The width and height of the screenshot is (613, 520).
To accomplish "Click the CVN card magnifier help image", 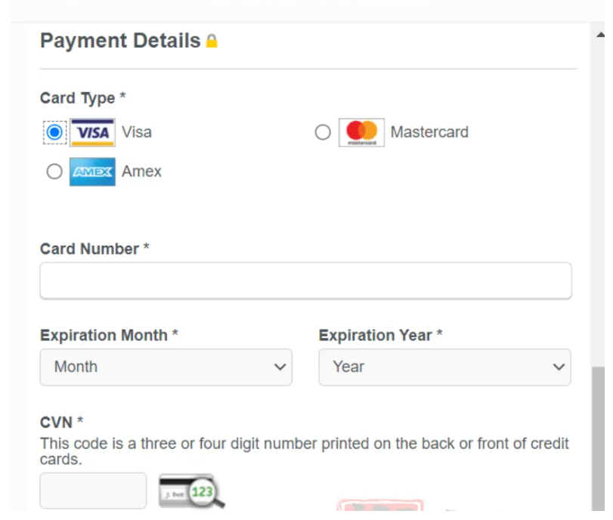I will coord(191,491).
